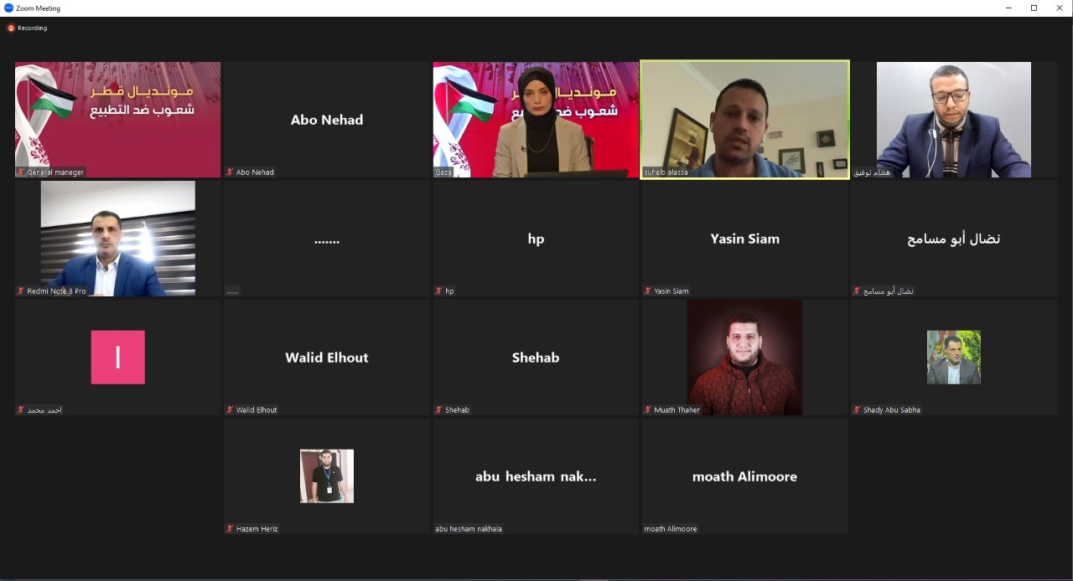This screenshot has width=1073, height=581.
Task: Click the red Recording indicator icon
Action: (x=11, y=28)
